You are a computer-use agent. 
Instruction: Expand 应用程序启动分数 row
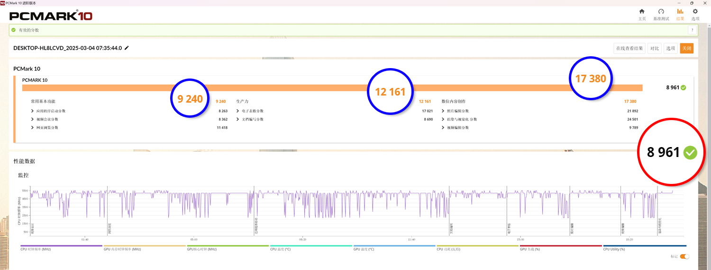(32, 111)
